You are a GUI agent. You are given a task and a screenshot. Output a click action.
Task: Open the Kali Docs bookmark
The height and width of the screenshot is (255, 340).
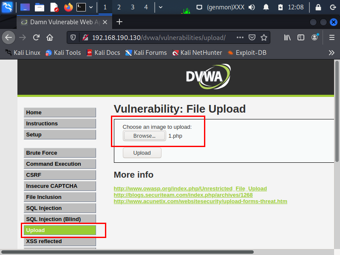click(x=103, y=53)
